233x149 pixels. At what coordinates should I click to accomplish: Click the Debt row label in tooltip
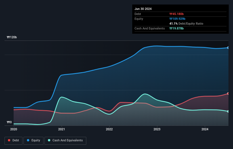coord(138,14)
